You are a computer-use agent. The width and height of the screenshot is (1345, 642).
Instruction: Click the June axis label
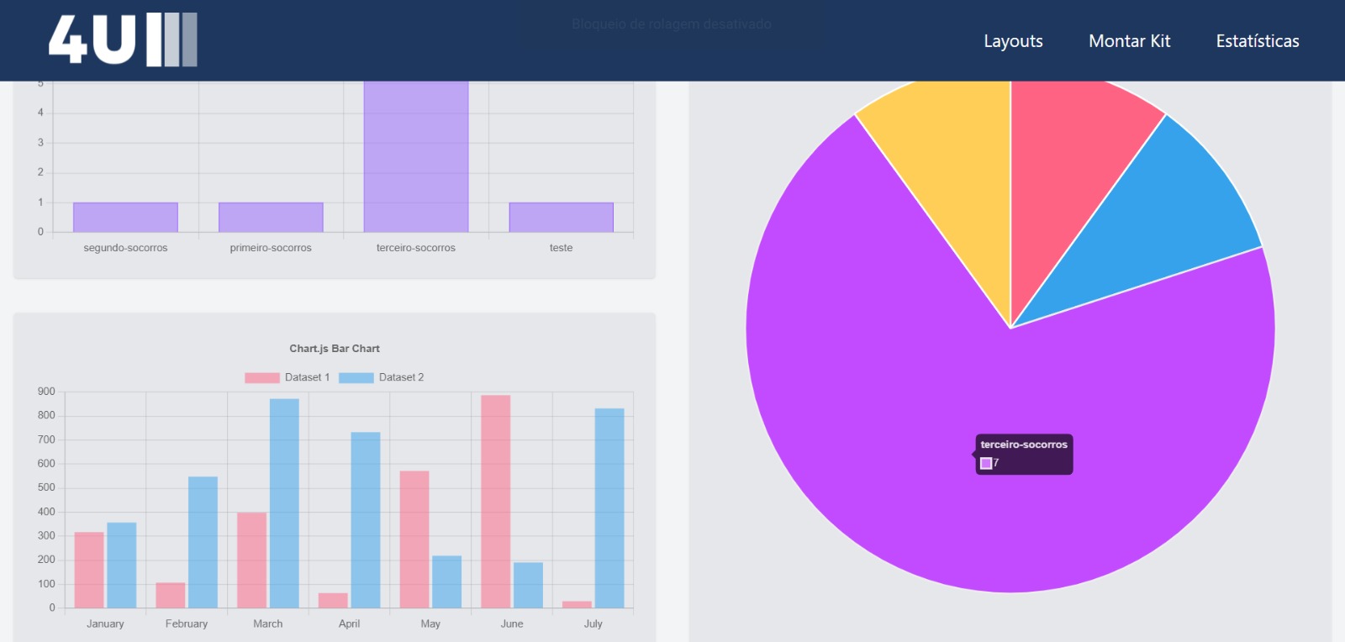512,624
